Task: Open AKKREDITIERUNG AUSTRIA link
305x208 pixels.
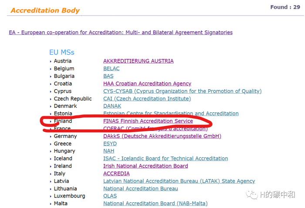Action: tap(138, 61)
